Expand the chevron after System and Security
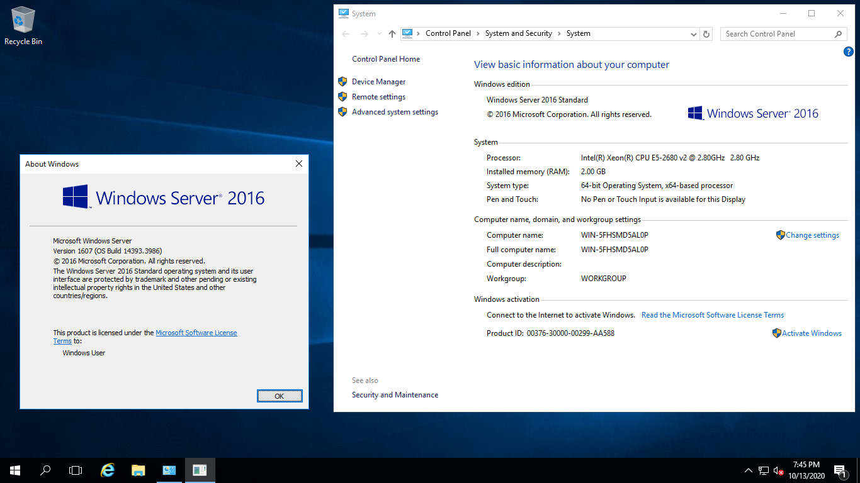This screenshot has height=483, width=860. pyautogui.click(x=559, y=33)
